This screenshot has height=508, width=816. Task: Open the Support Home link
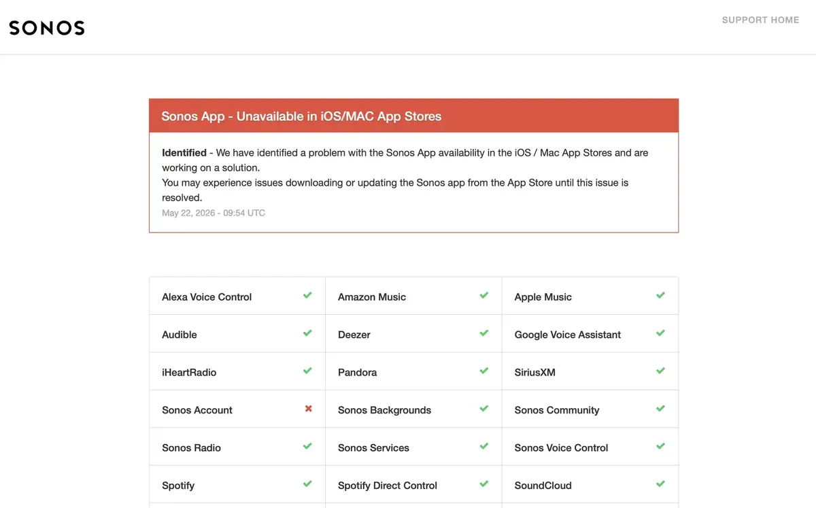(x=760, y=20)
